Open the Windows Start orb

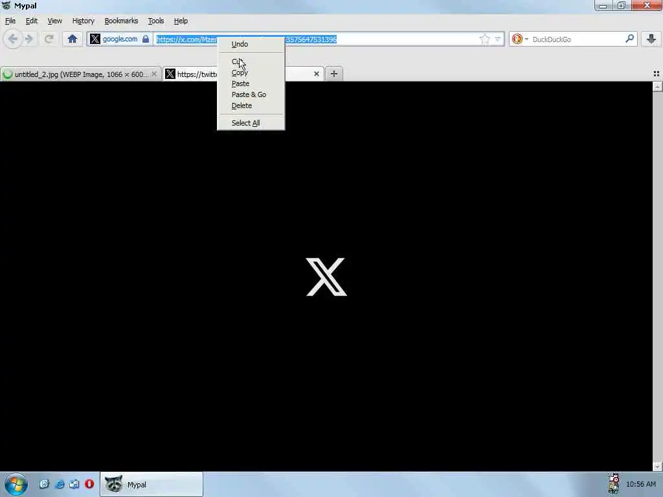[16, 484]
